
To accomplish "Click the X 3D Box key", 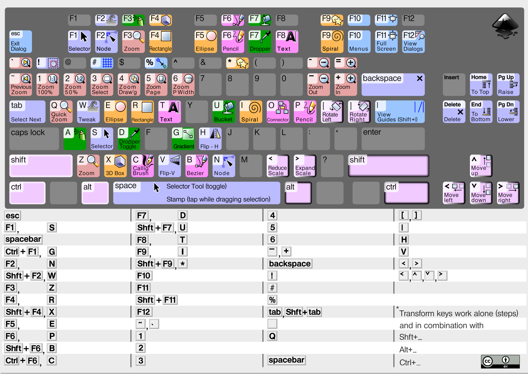I will (115, 165).
